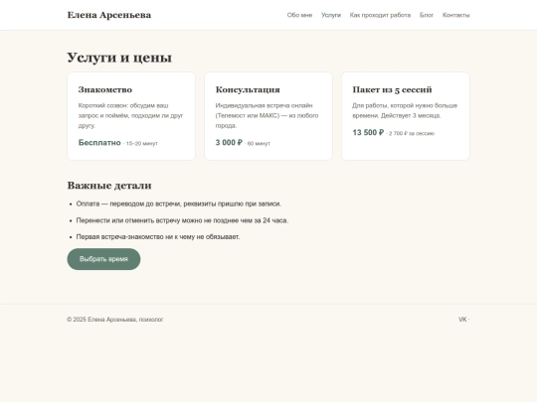Open the VK link in footer
The image size is (537, 402).
pyautogui.click(x=462, y=320)
